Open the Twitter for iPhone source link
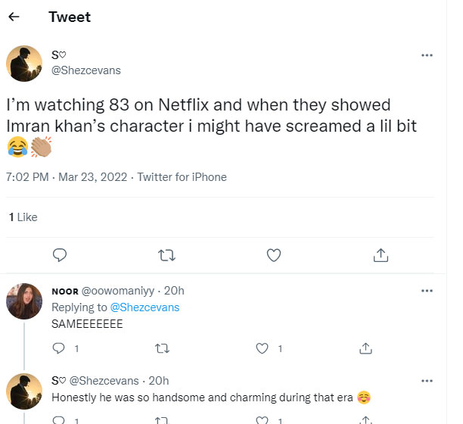The height and width of the screenshot is (424, 463). [x=182, y=177]
